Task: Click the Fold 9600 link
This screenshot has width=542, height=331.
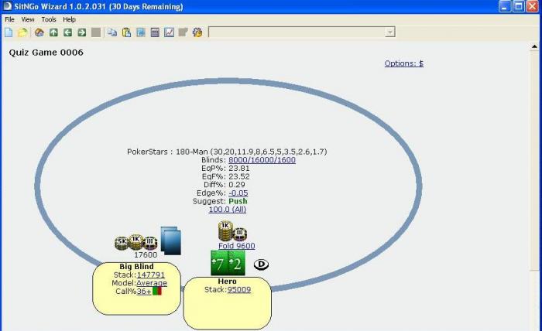Action: (x=237, y=246)
